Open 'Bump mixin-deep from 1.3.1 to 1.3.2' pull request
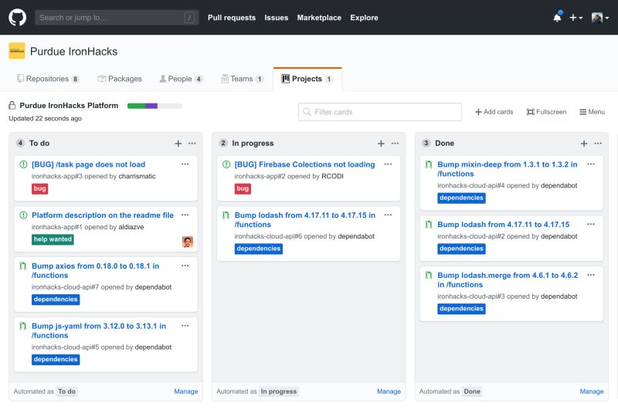The image size is (618, 410). coord(508,169)
